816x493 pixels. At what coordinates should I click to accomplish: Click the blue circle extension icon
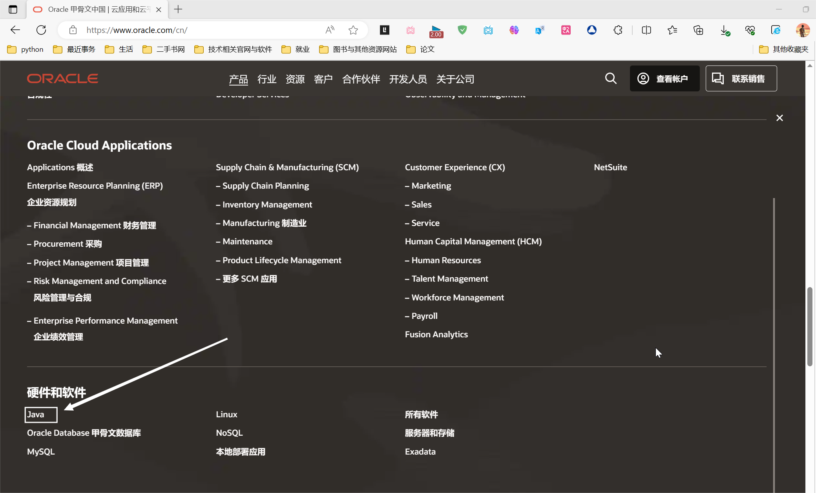click(592, 30)
